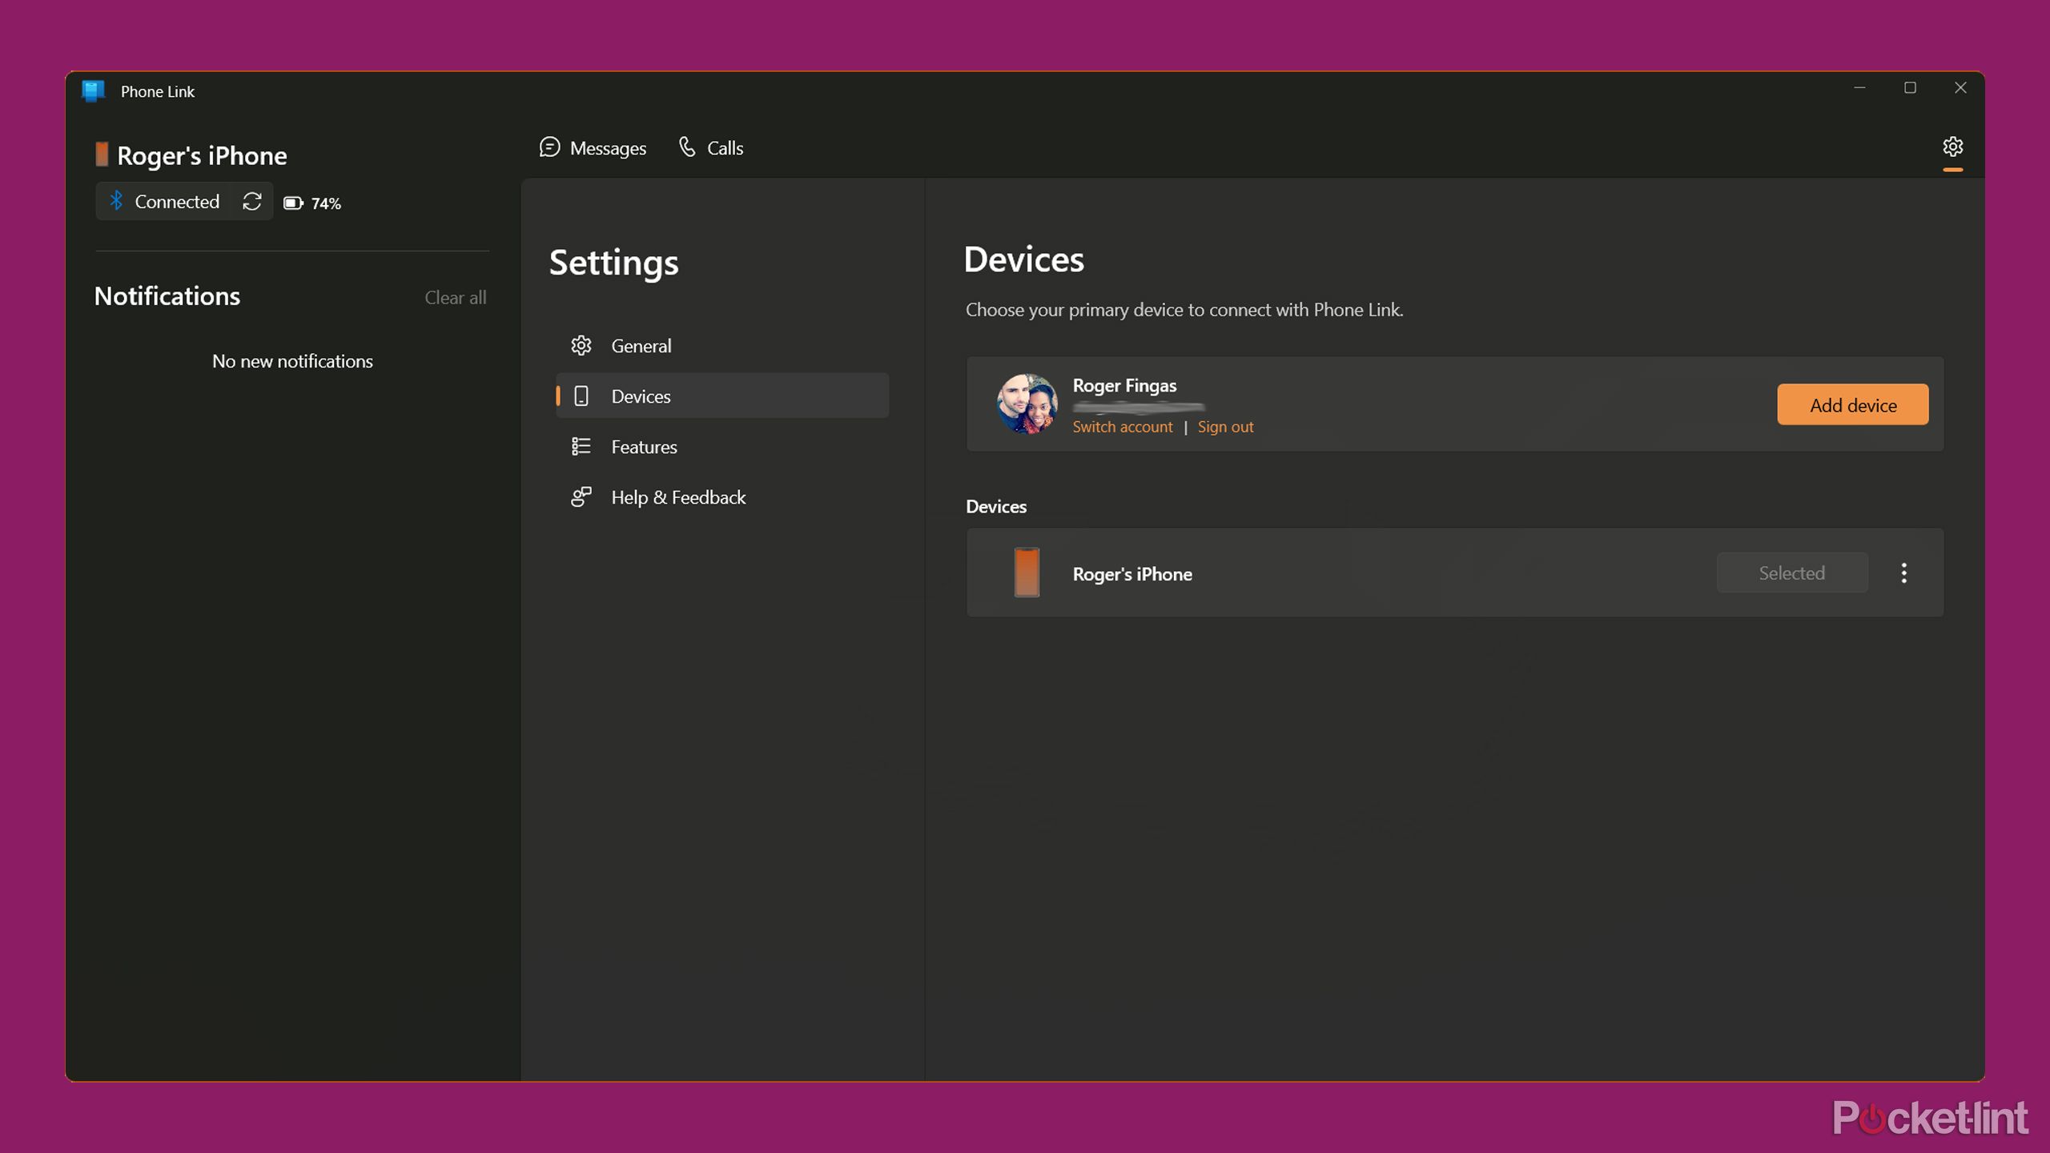2050x1153 pixels.
Task: Click the battery 74% indicator
Action: coord(312,203)
